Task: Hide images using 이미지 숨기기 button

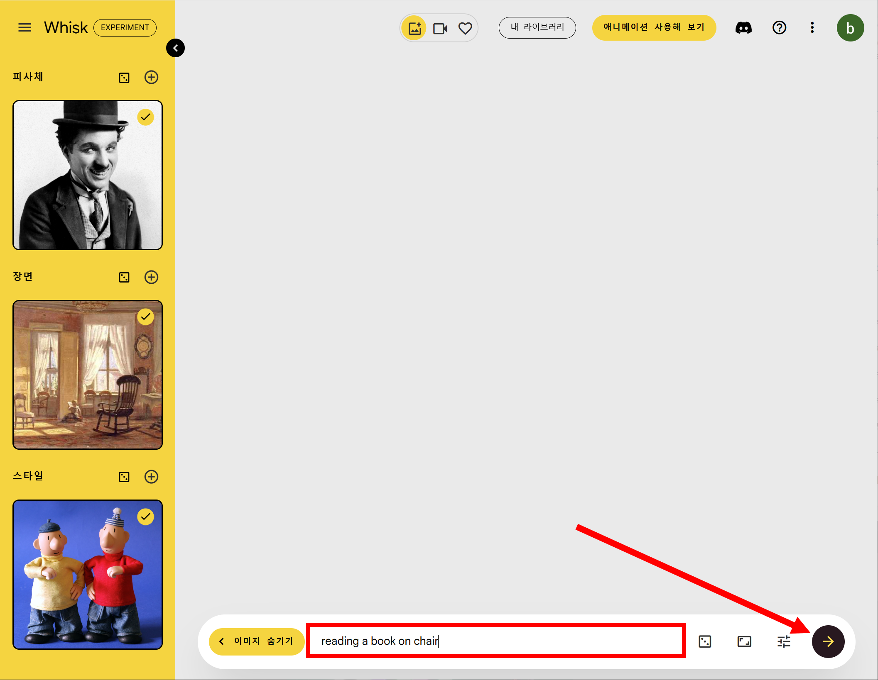Action: [x=256, y=641]
